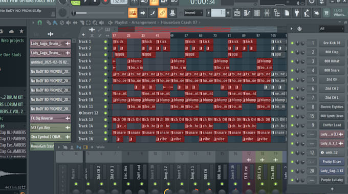
Task: Toggle typing keyboard to piano icon
Action: click(x=133, y=13)
